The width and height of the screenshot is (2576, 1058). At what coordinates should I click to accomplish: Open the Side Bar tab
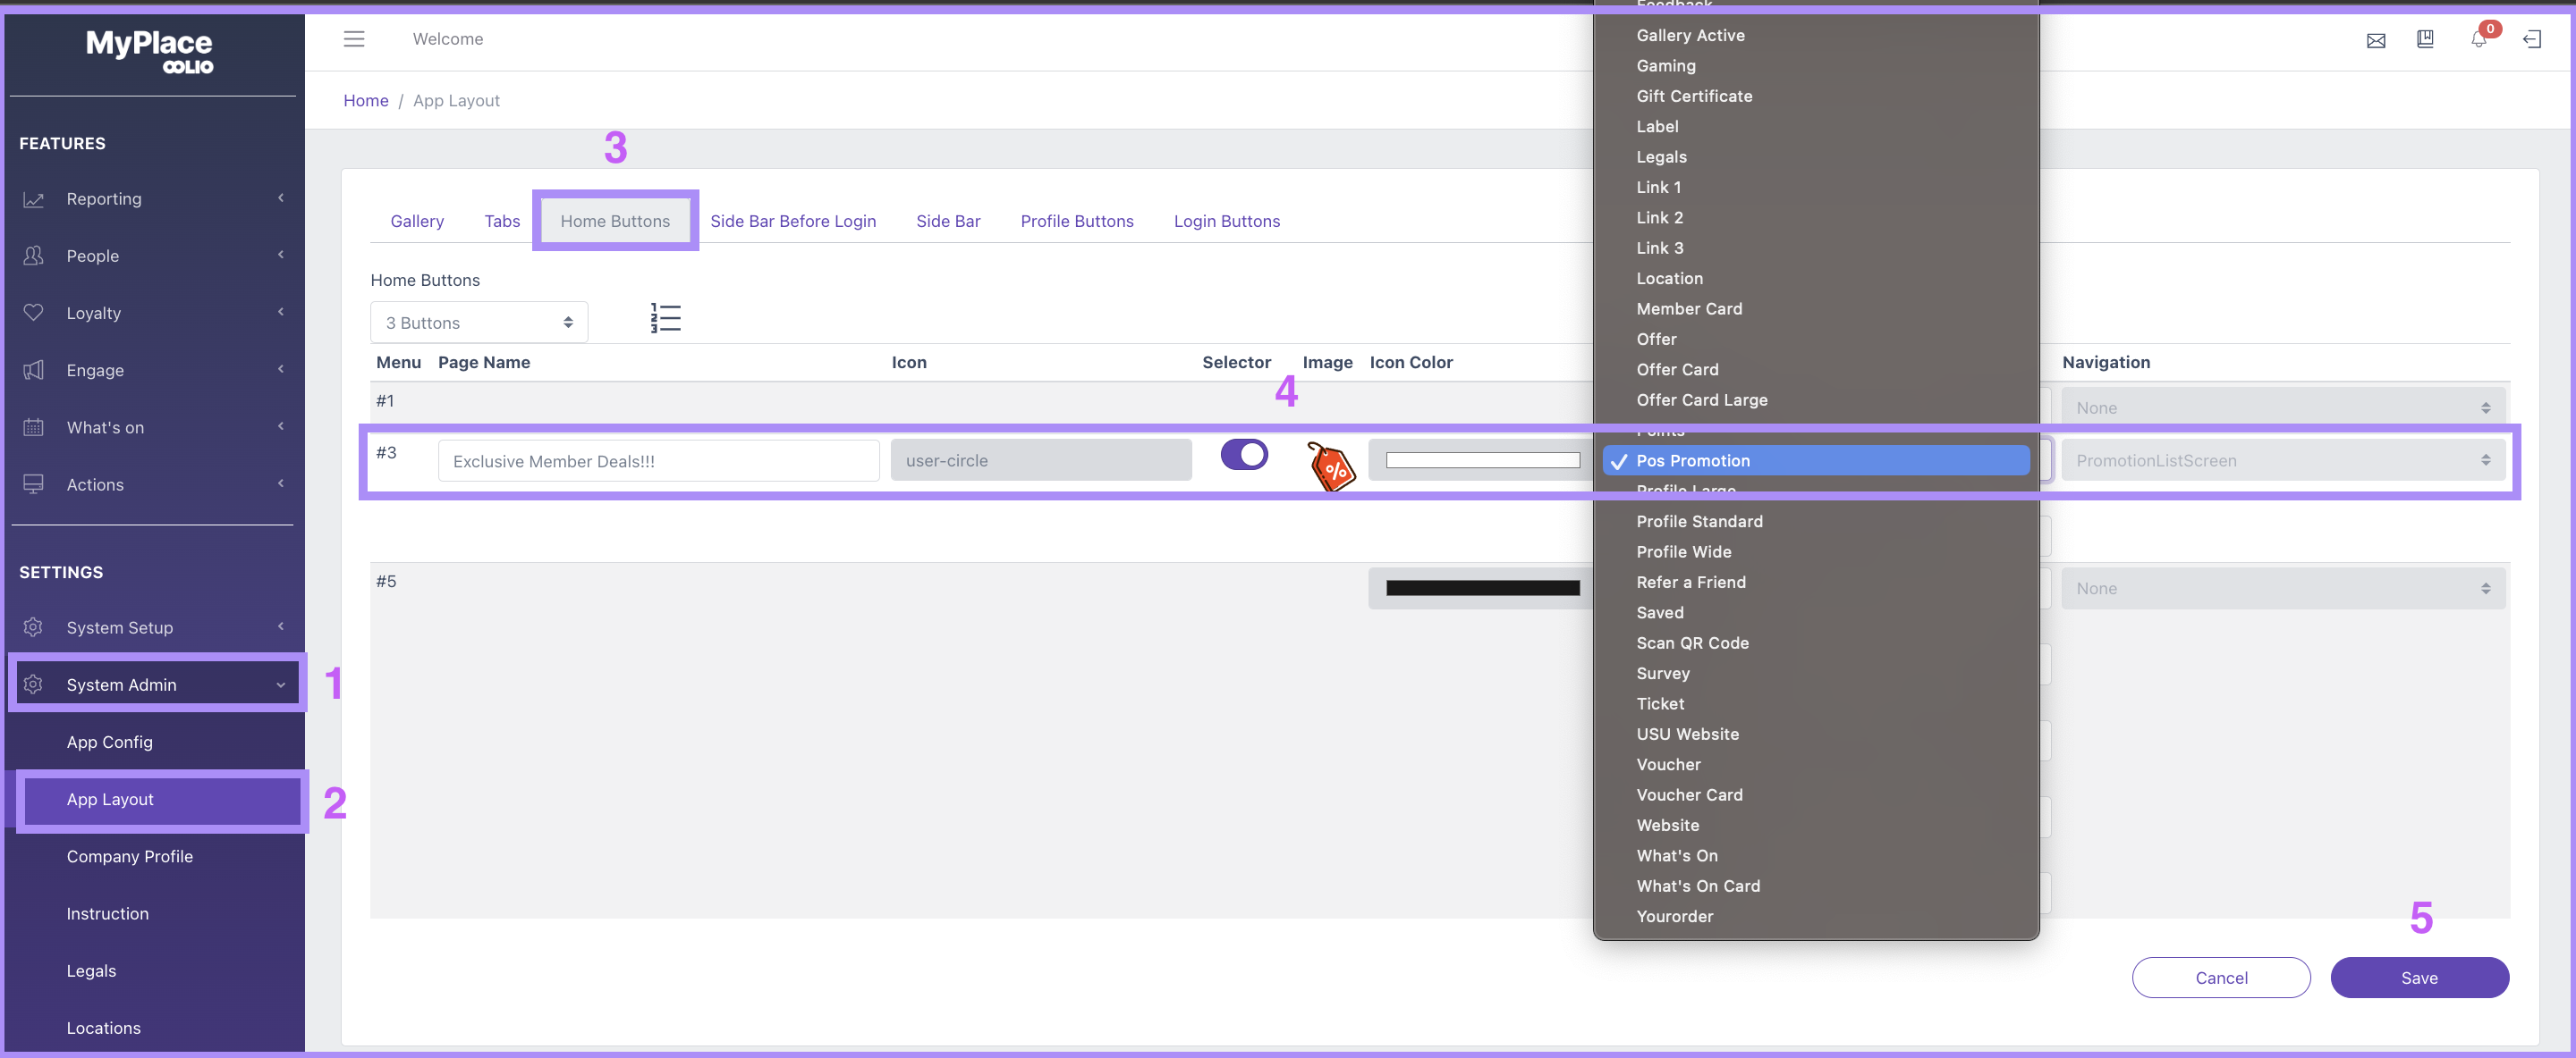pyautogui.click(x=948, y=221)
